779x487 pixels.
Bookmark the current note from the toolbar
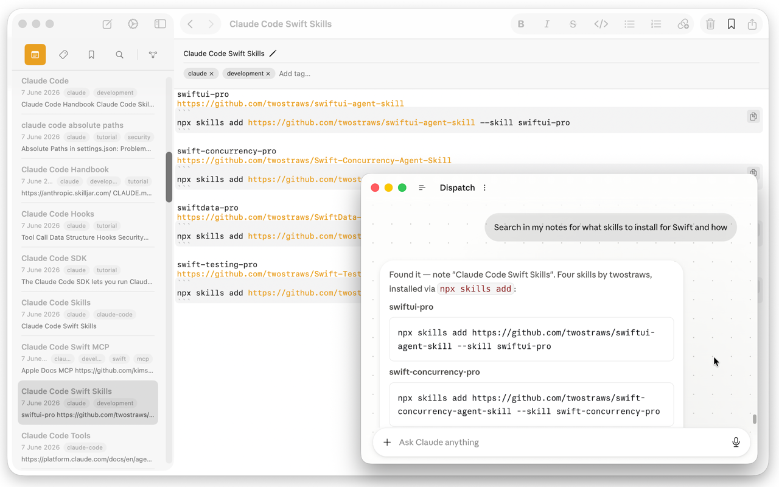732,24
